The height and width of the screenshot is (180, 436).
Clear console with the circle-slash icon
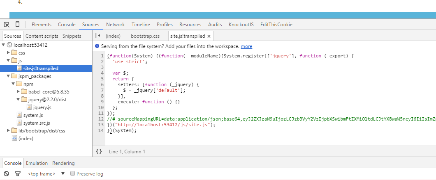click(x=7, y=173)
